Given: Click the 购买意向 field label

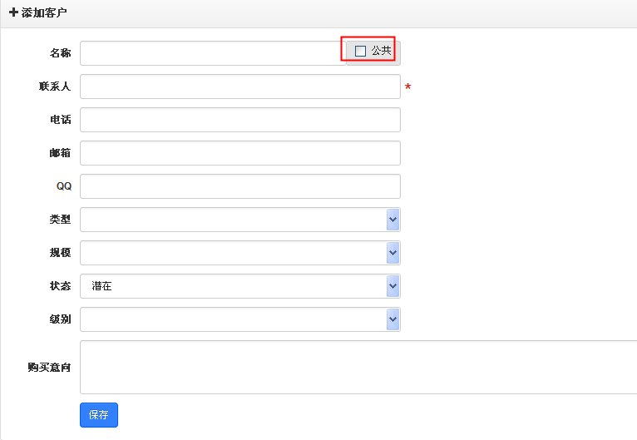Looking at the screenshot, I should 50,368.
